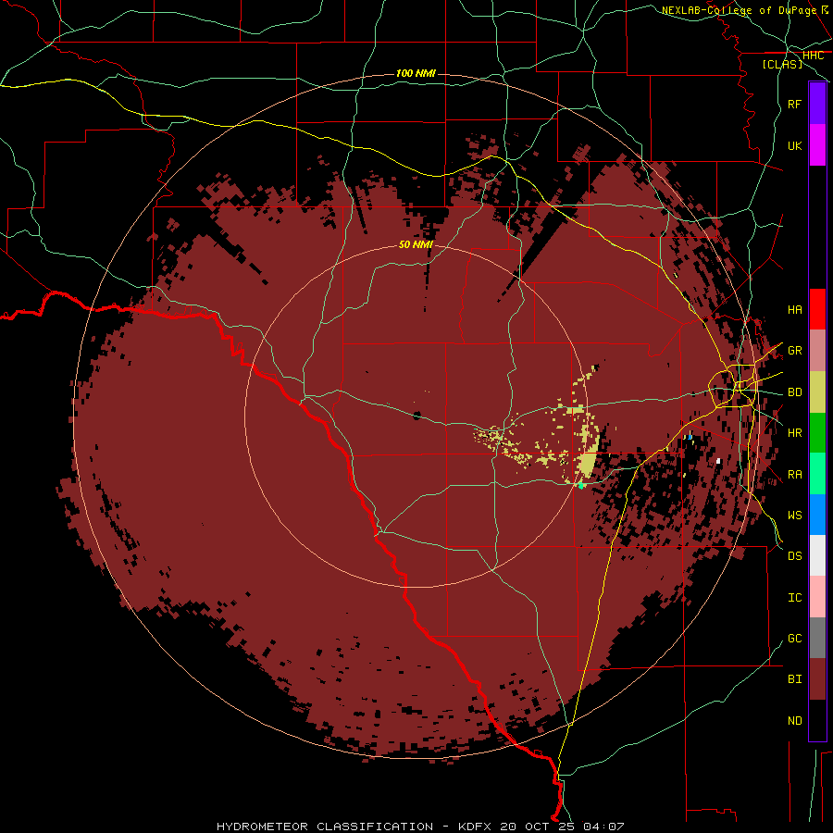Click the "ND" legend label
Image resolution: width=833 pixels, height=833 pixels.
[794, 721]
